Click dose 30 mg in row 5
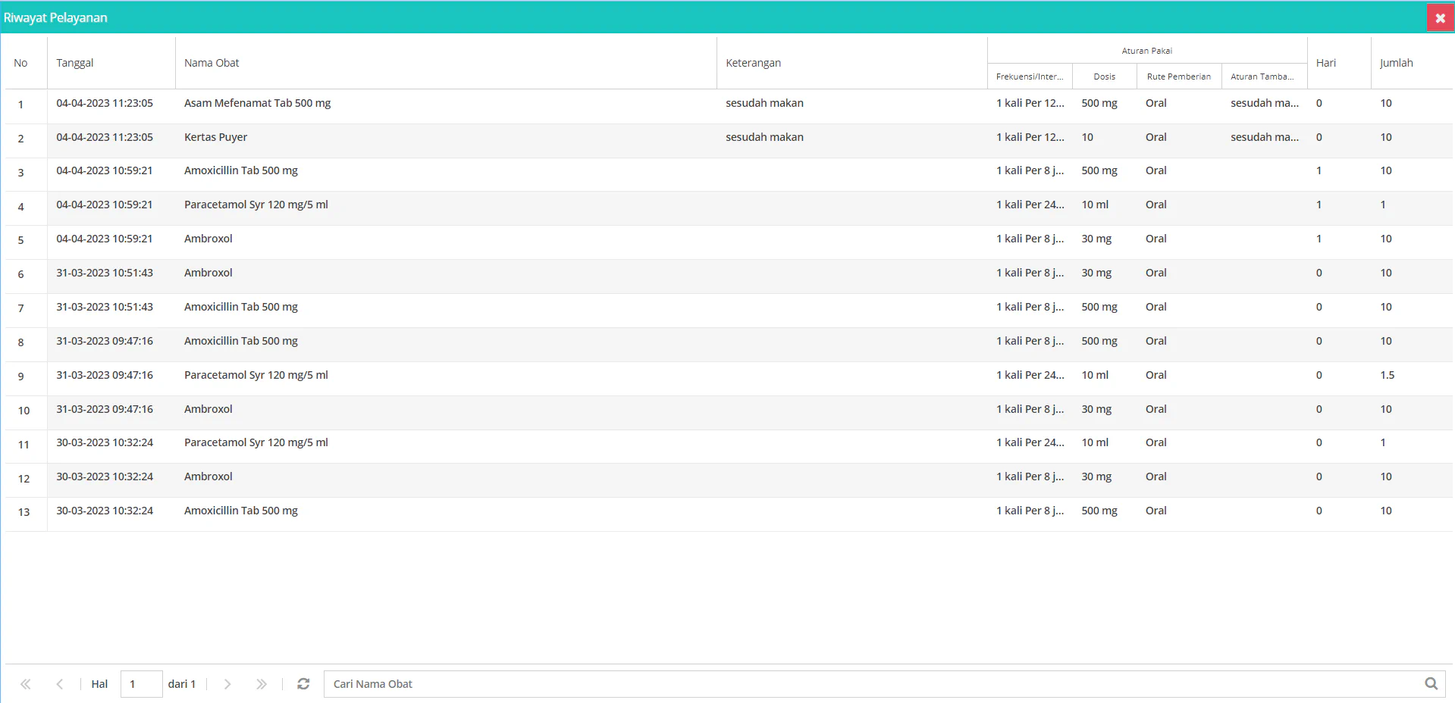 (x=1096, y=239)
